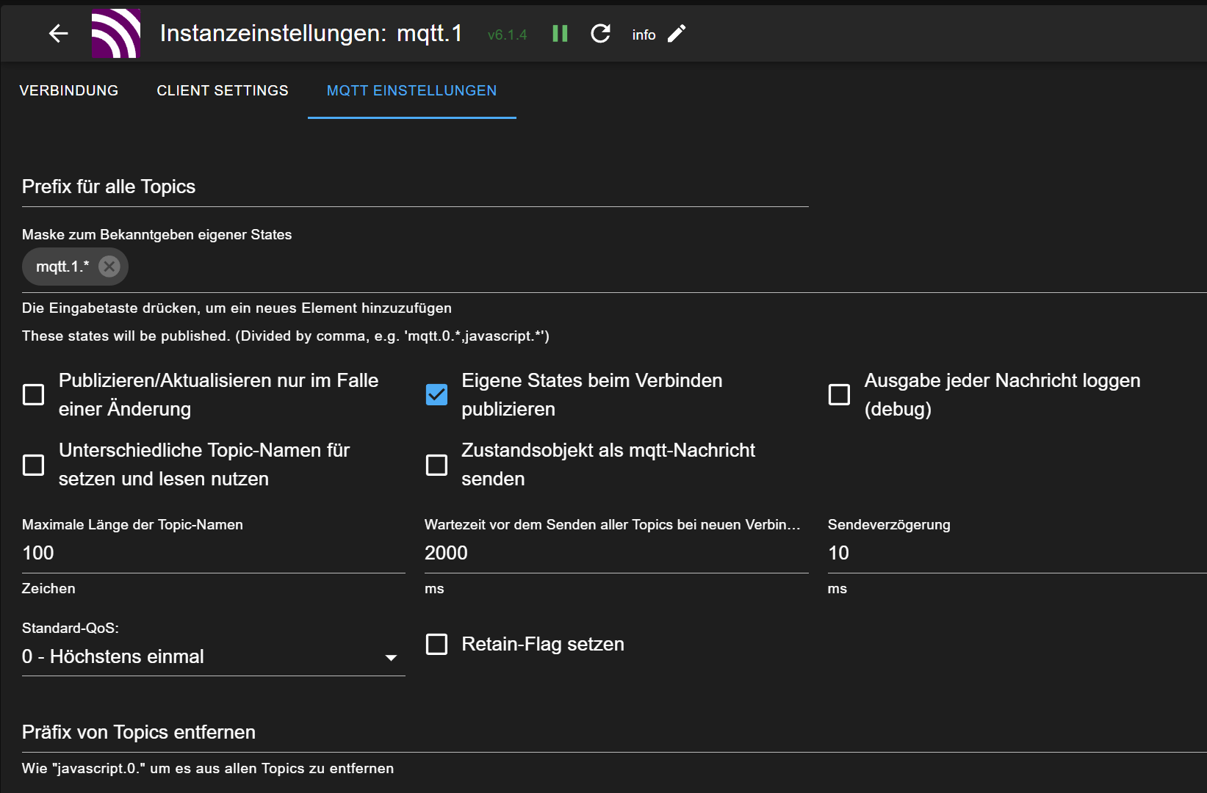The height and width of the screenshot is (793, 1207).
Task: Enable Zustandsobjekt als mqtt-Nachricht senden
Action: click(437, 464)
